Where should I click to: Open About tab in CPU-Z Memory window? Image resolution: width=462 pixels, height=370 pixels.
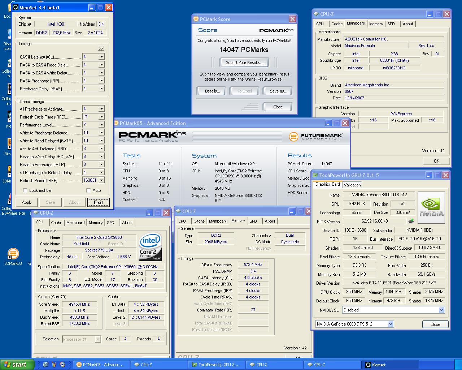coord(270,221)
